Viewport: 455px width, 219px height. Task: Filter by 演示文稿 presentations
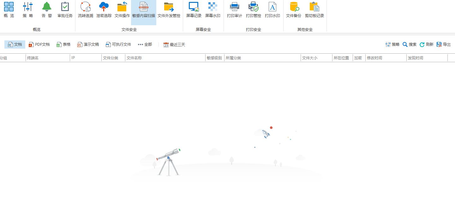tap(88, 44)
